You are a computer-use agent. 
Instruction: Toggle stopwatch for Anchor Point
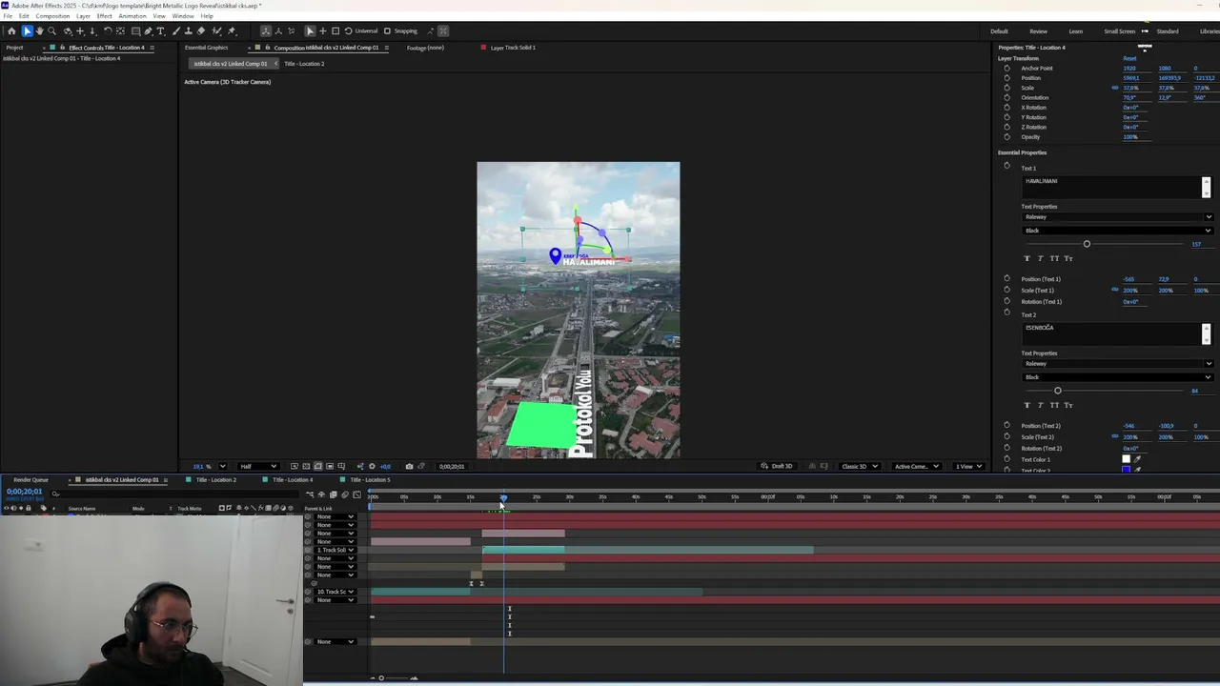(1006, 69)
